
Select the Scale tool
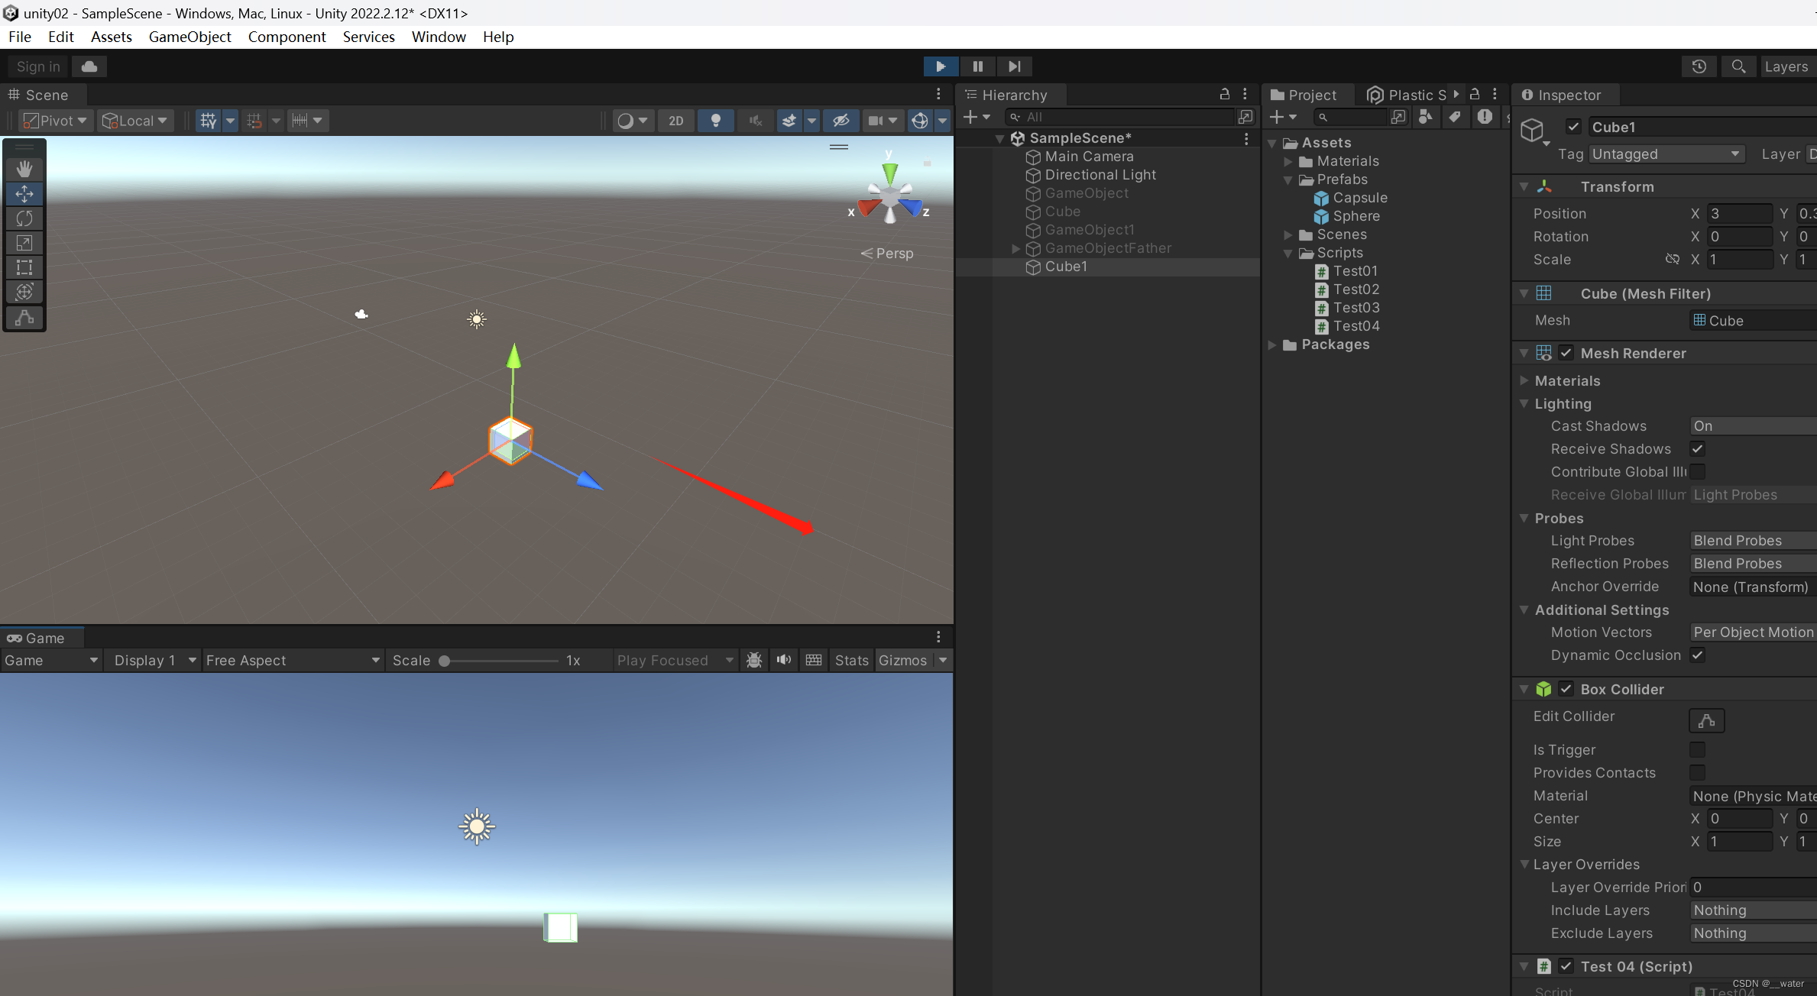pyautogui.click(x=24, y=243)
